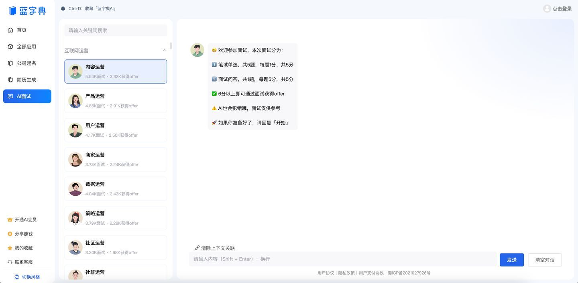
Task: Open the 用户协议 link
Action: click(x=326, y=273)
